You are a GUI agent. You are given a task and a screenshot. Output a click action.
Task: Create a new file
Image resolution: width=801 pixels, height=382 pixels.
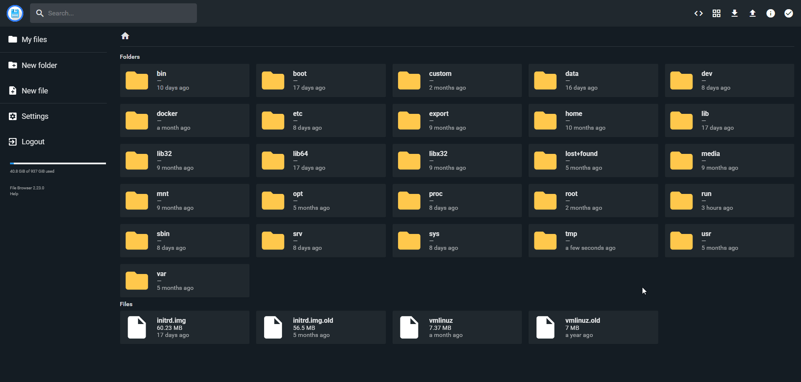35,90
